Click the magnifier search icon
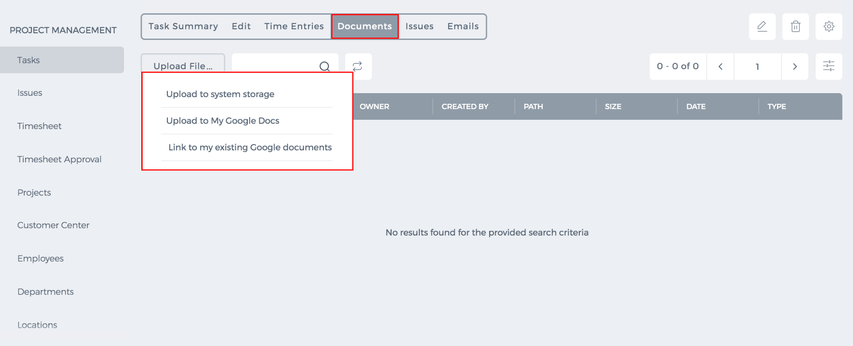Image resolution: width=853 pixels, height=346 pixels. (x=325, y=67)
